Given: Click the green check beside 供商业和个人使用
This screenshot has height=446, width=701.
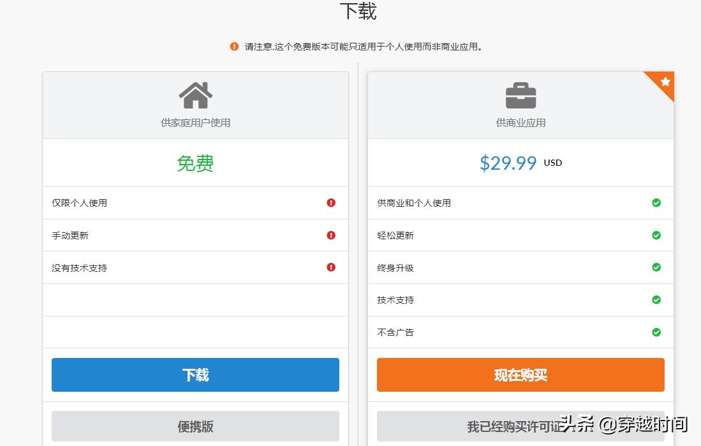Looking at the screenshot, I should [656, 203].
